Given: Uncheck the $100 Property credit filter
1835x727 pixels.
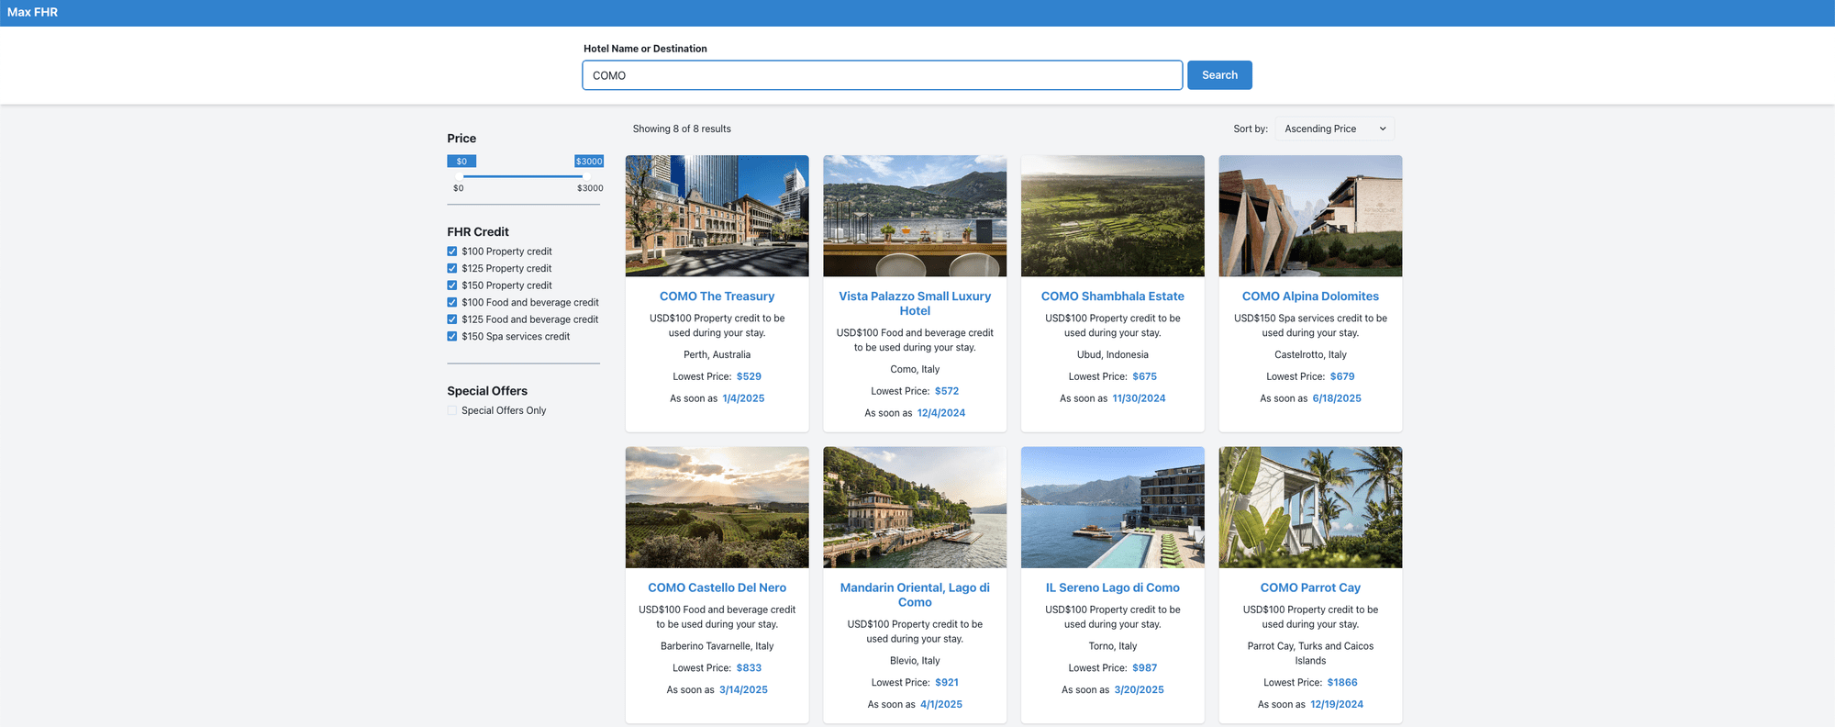Looking at the screenshot, I should coord(452,252).
